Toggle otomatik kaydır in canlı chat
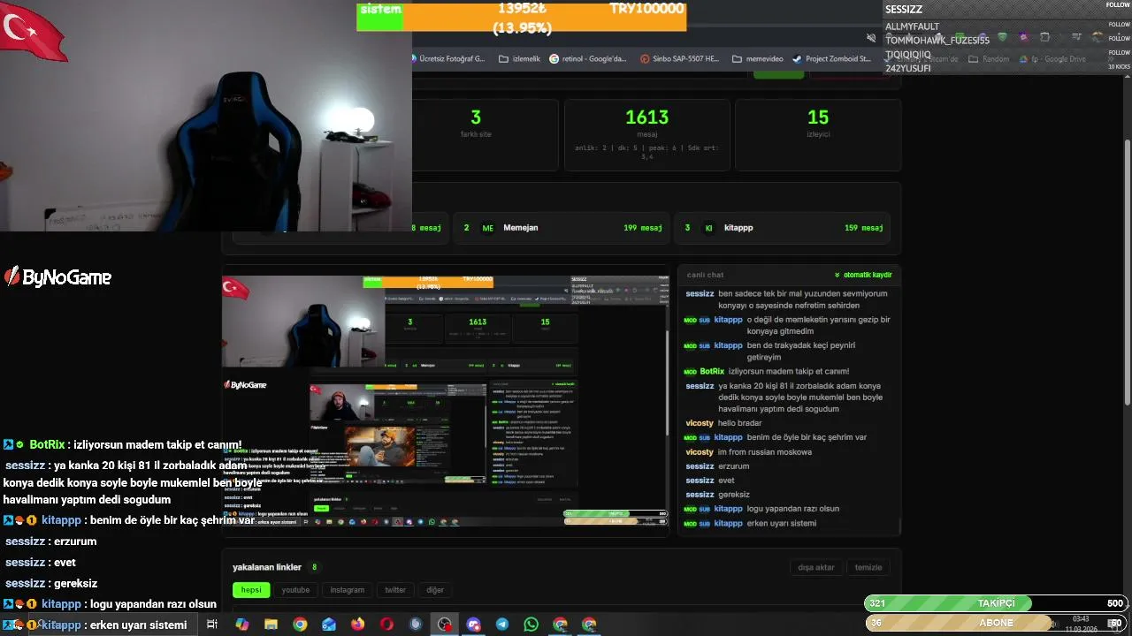This screenshot has height=636, width=1132. pos(863,275)
